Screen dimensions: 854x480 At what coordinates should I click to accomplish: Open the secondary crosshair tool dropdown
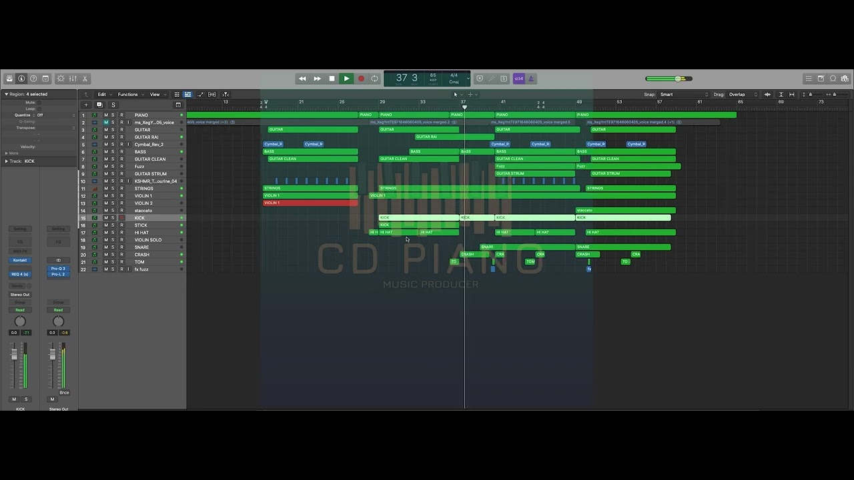(x=472, y=95)
